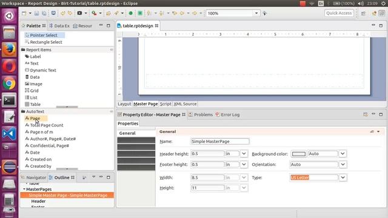Viewport: 388px width, 218px height.
Task: Open the Footer height unit dropdown
Action: [244, 165]
